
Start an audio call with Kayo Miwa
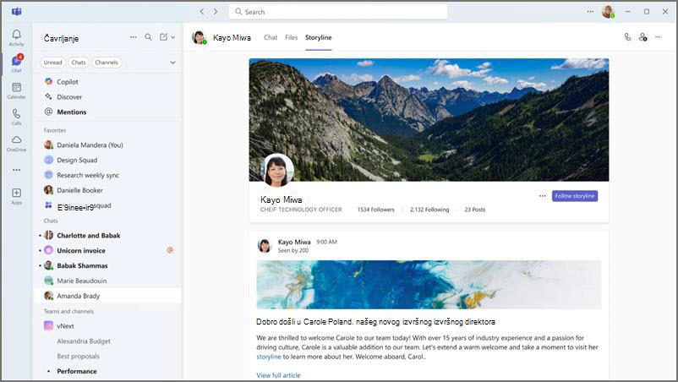pyautogui.click(x=627, y=37)
